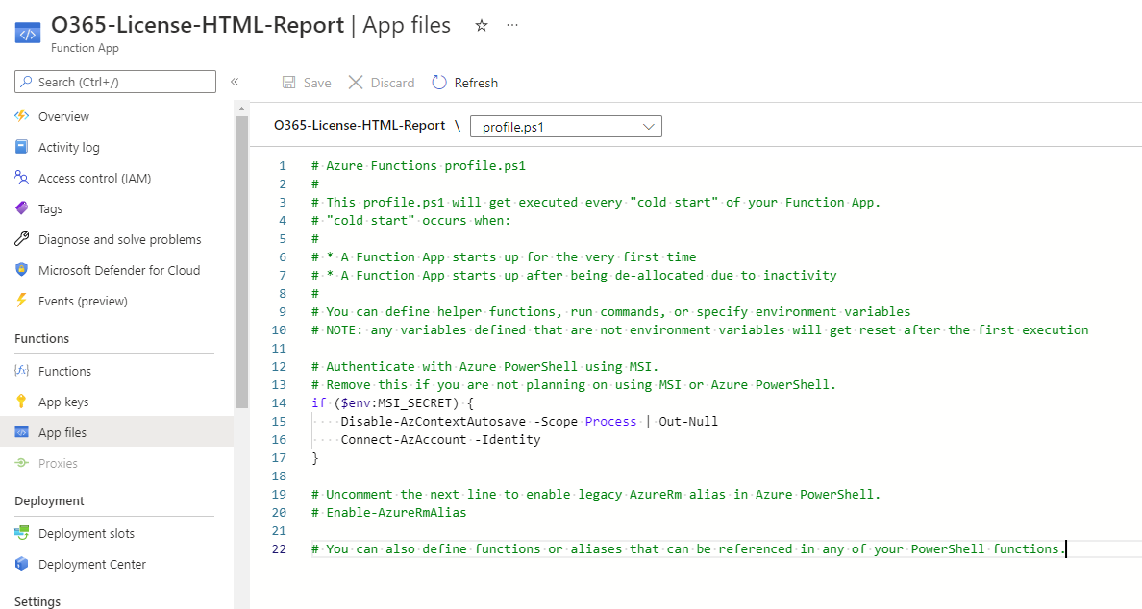Viewport: 1142px width, 609px height.
Task: Click the Proxies icon in sidebar
Action: tap(22, 463)
